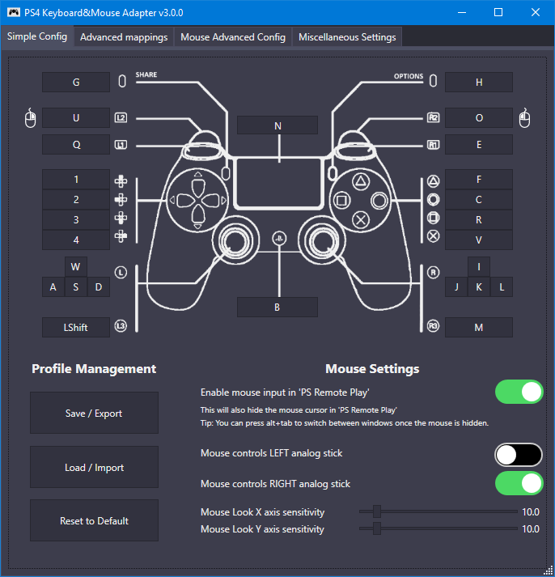555x577 pixels.
Task: Disable mouse input in PS Remote Play
Action: click(x=519, y=392)
